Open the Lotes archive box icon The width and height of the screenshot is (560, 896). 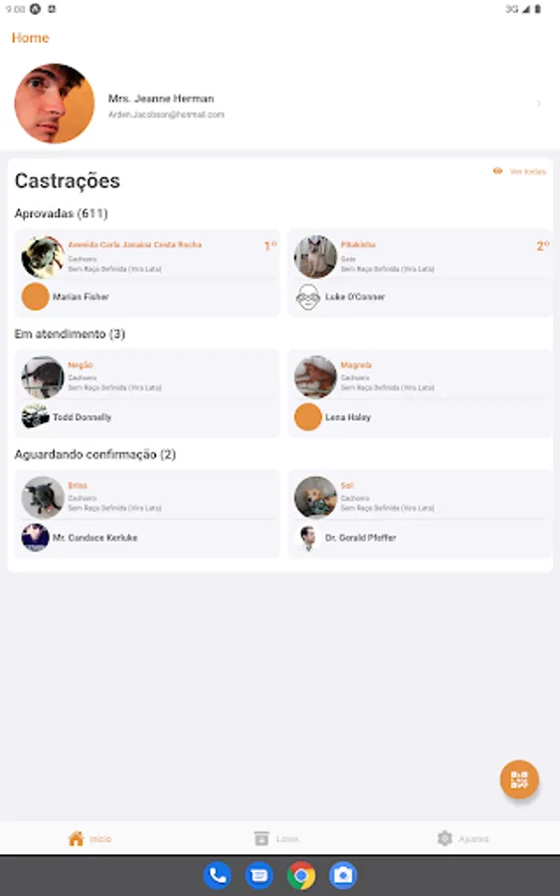262,838
